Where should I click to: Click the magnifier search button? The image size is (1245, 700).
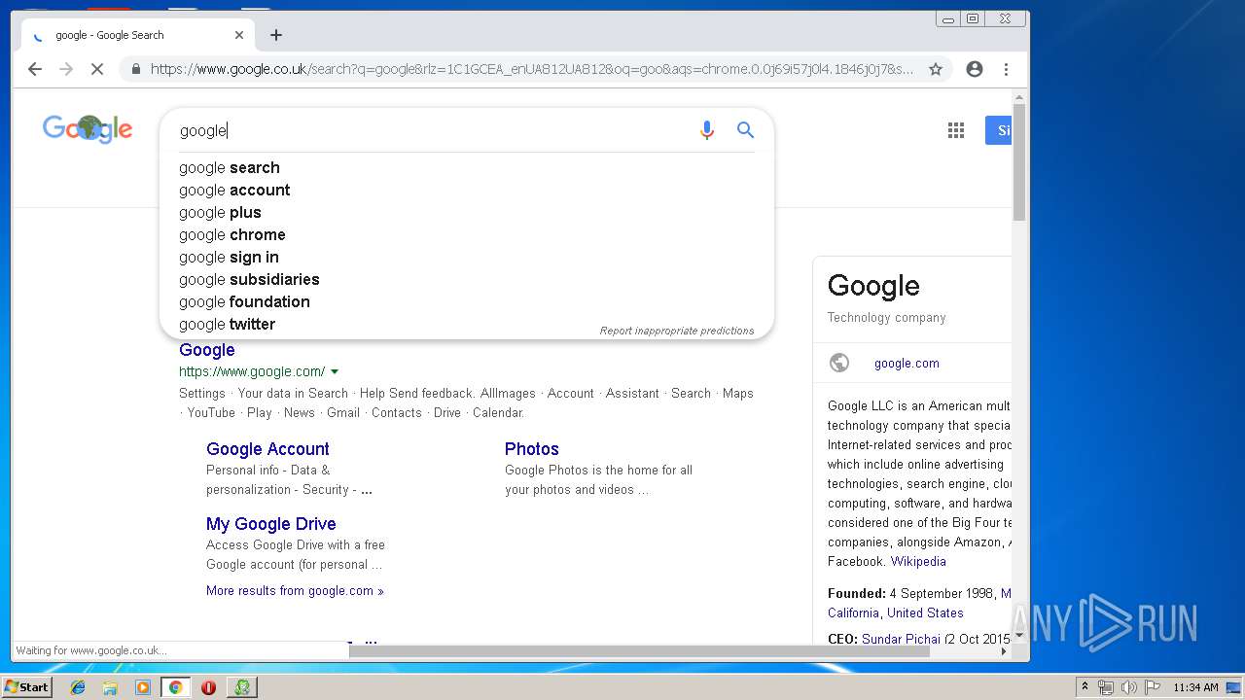point(745,130)
